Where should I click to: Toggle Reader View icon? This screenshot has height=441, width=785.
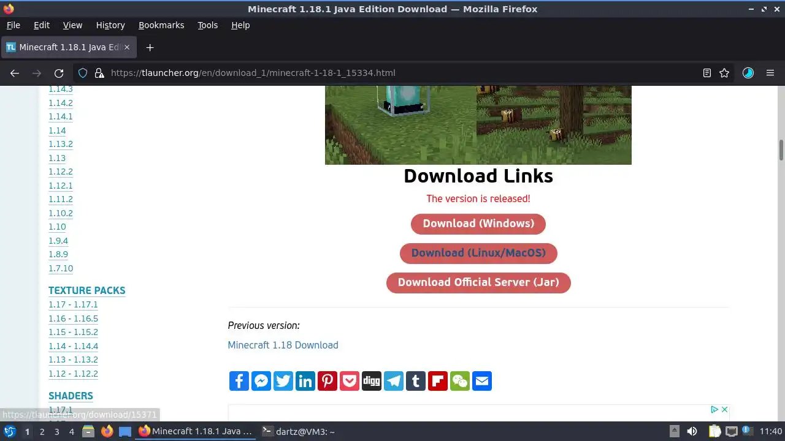point(707,73)
